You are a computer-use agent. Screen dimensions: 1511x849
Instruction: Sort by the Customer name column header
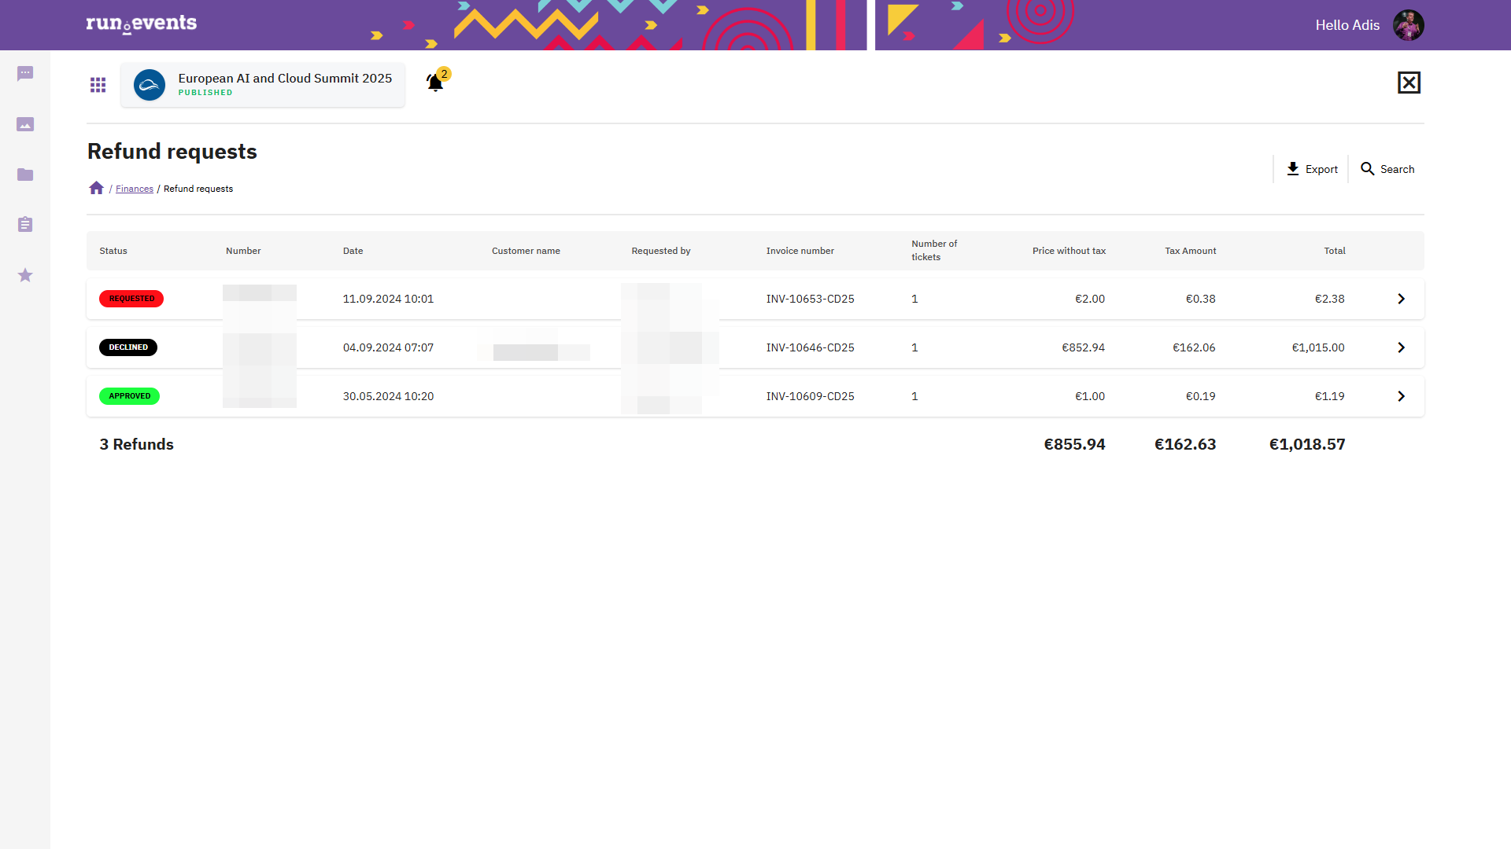click(526, 251)
